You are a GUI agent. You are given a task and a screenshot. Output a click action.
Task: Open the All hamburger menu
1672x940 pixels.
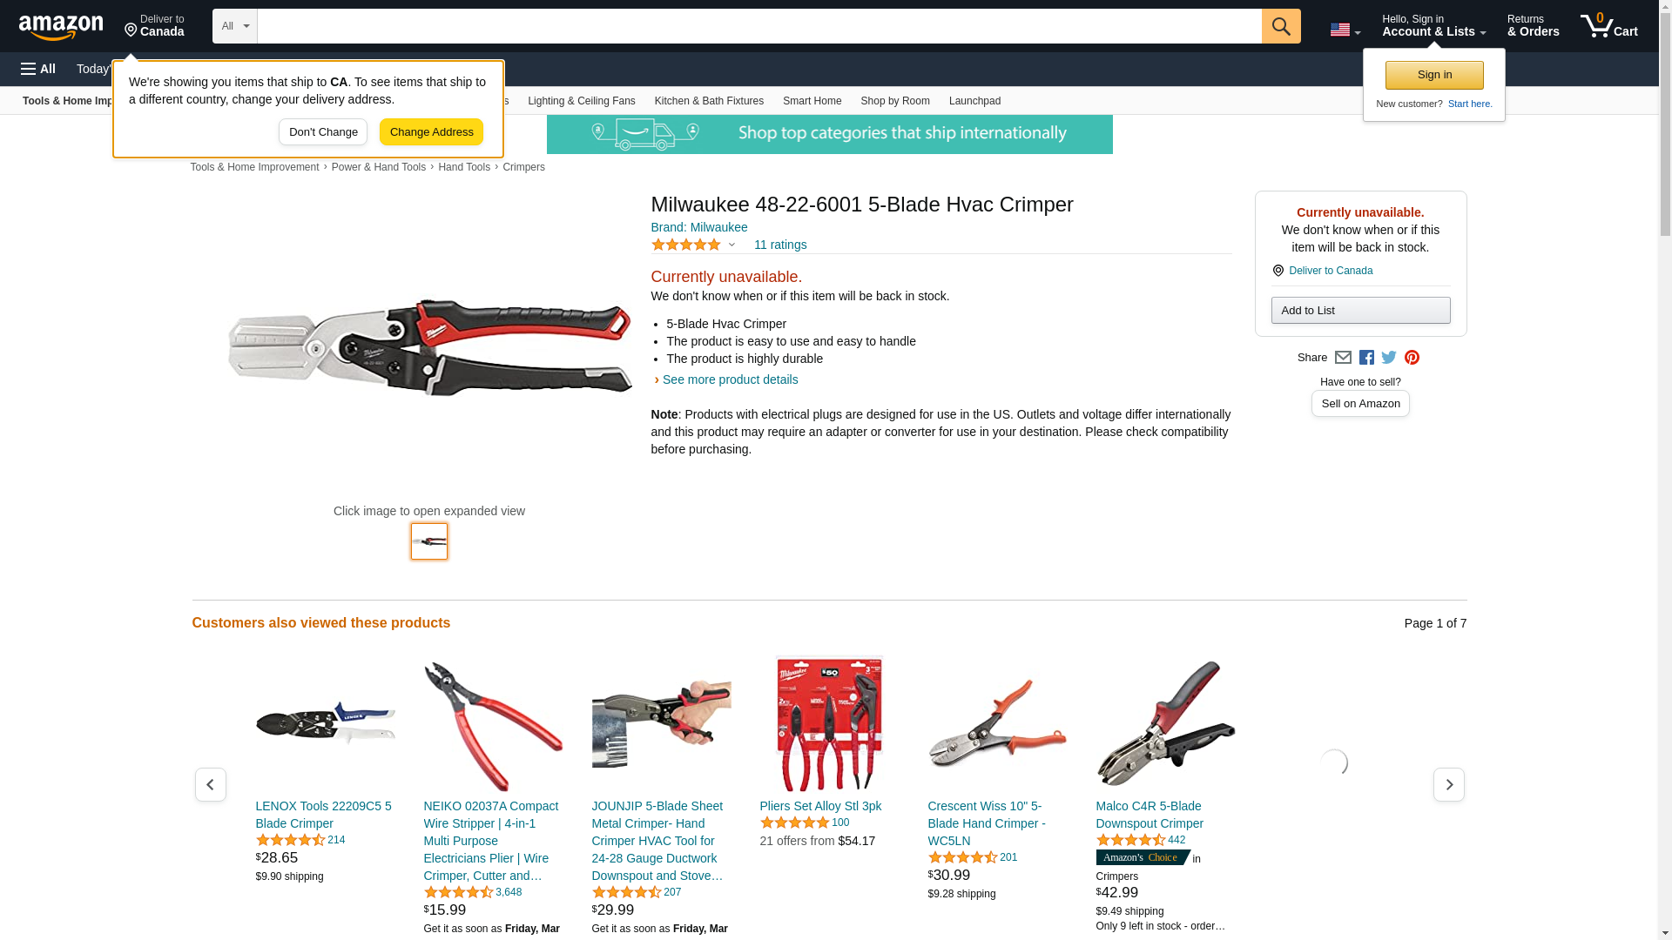38,69
